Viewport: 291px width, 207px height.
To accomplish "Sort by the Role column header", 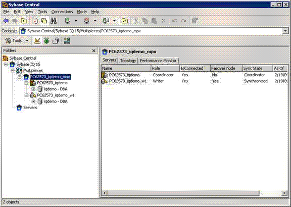I will point(165,68).
